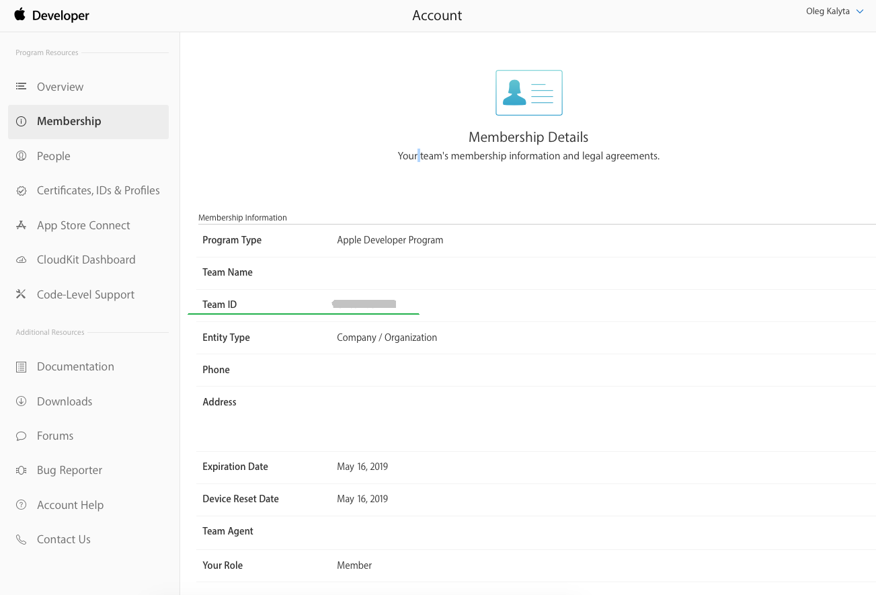Image resolution: width=876 pixels, height=595 pixels.
Task: Click the Account page title
Action: (437, 15)
